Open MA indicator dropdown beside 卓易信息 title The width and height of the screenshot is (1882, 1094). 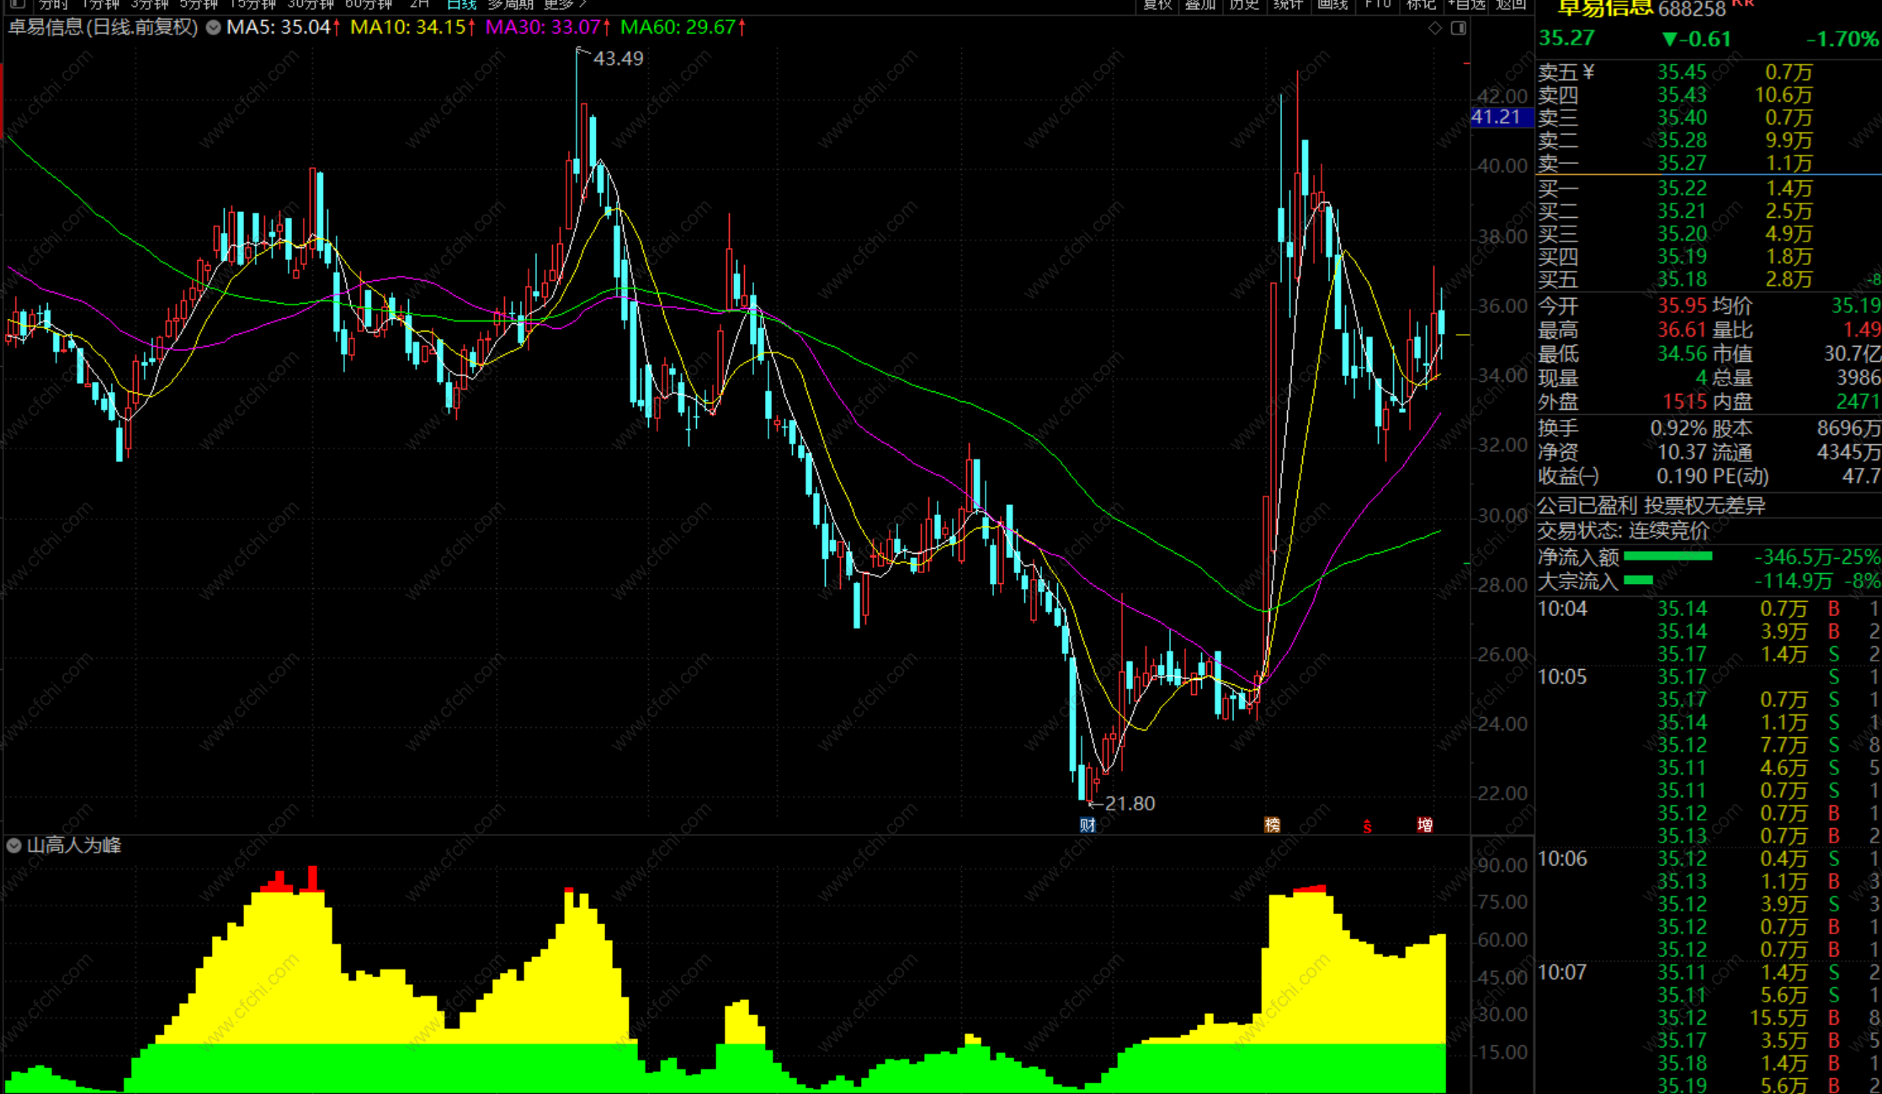click(x=214, y=27)
